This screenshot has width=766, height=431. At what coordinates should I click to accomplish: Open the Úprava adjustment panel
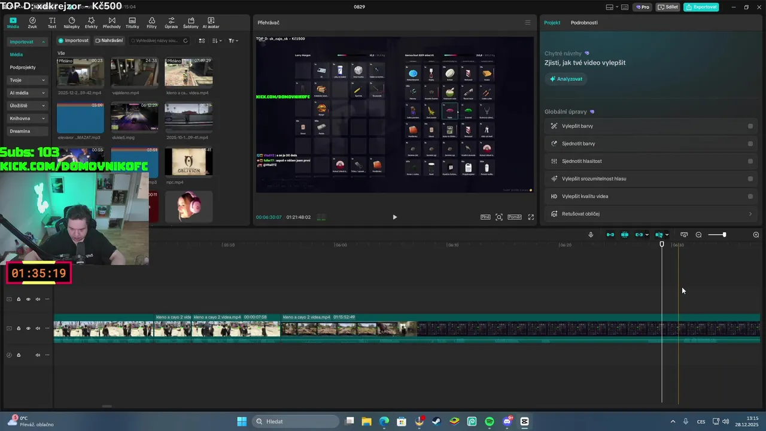(171, 23)
